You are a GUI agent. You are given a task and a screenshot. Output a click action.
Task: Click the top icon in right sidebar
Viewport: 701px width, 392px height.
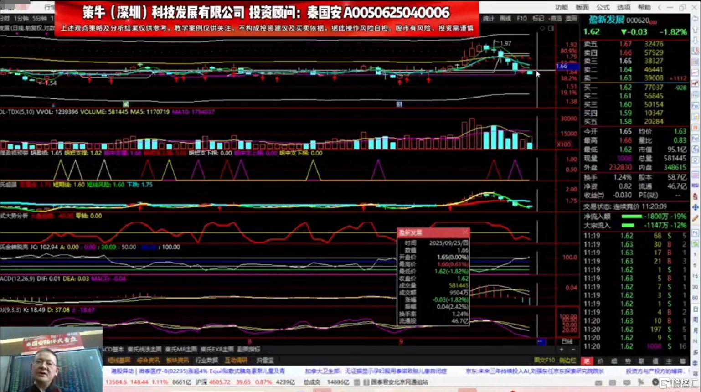click(696, 19)
